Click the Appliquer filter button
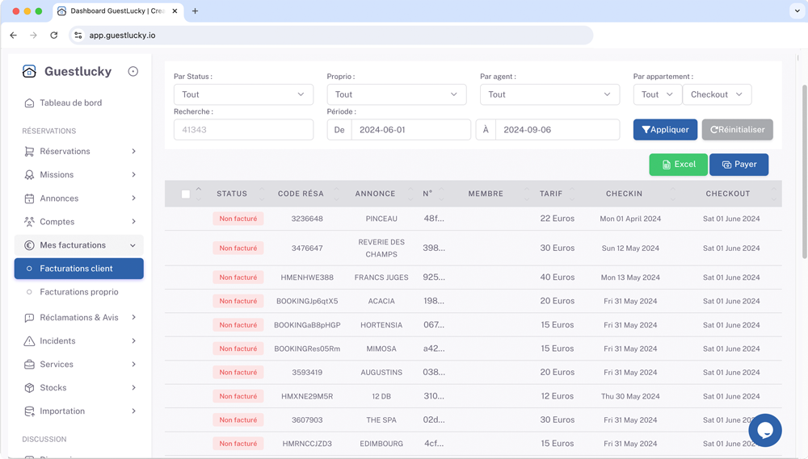The width and height of the screenshot is (808, 459). [665, 130]
